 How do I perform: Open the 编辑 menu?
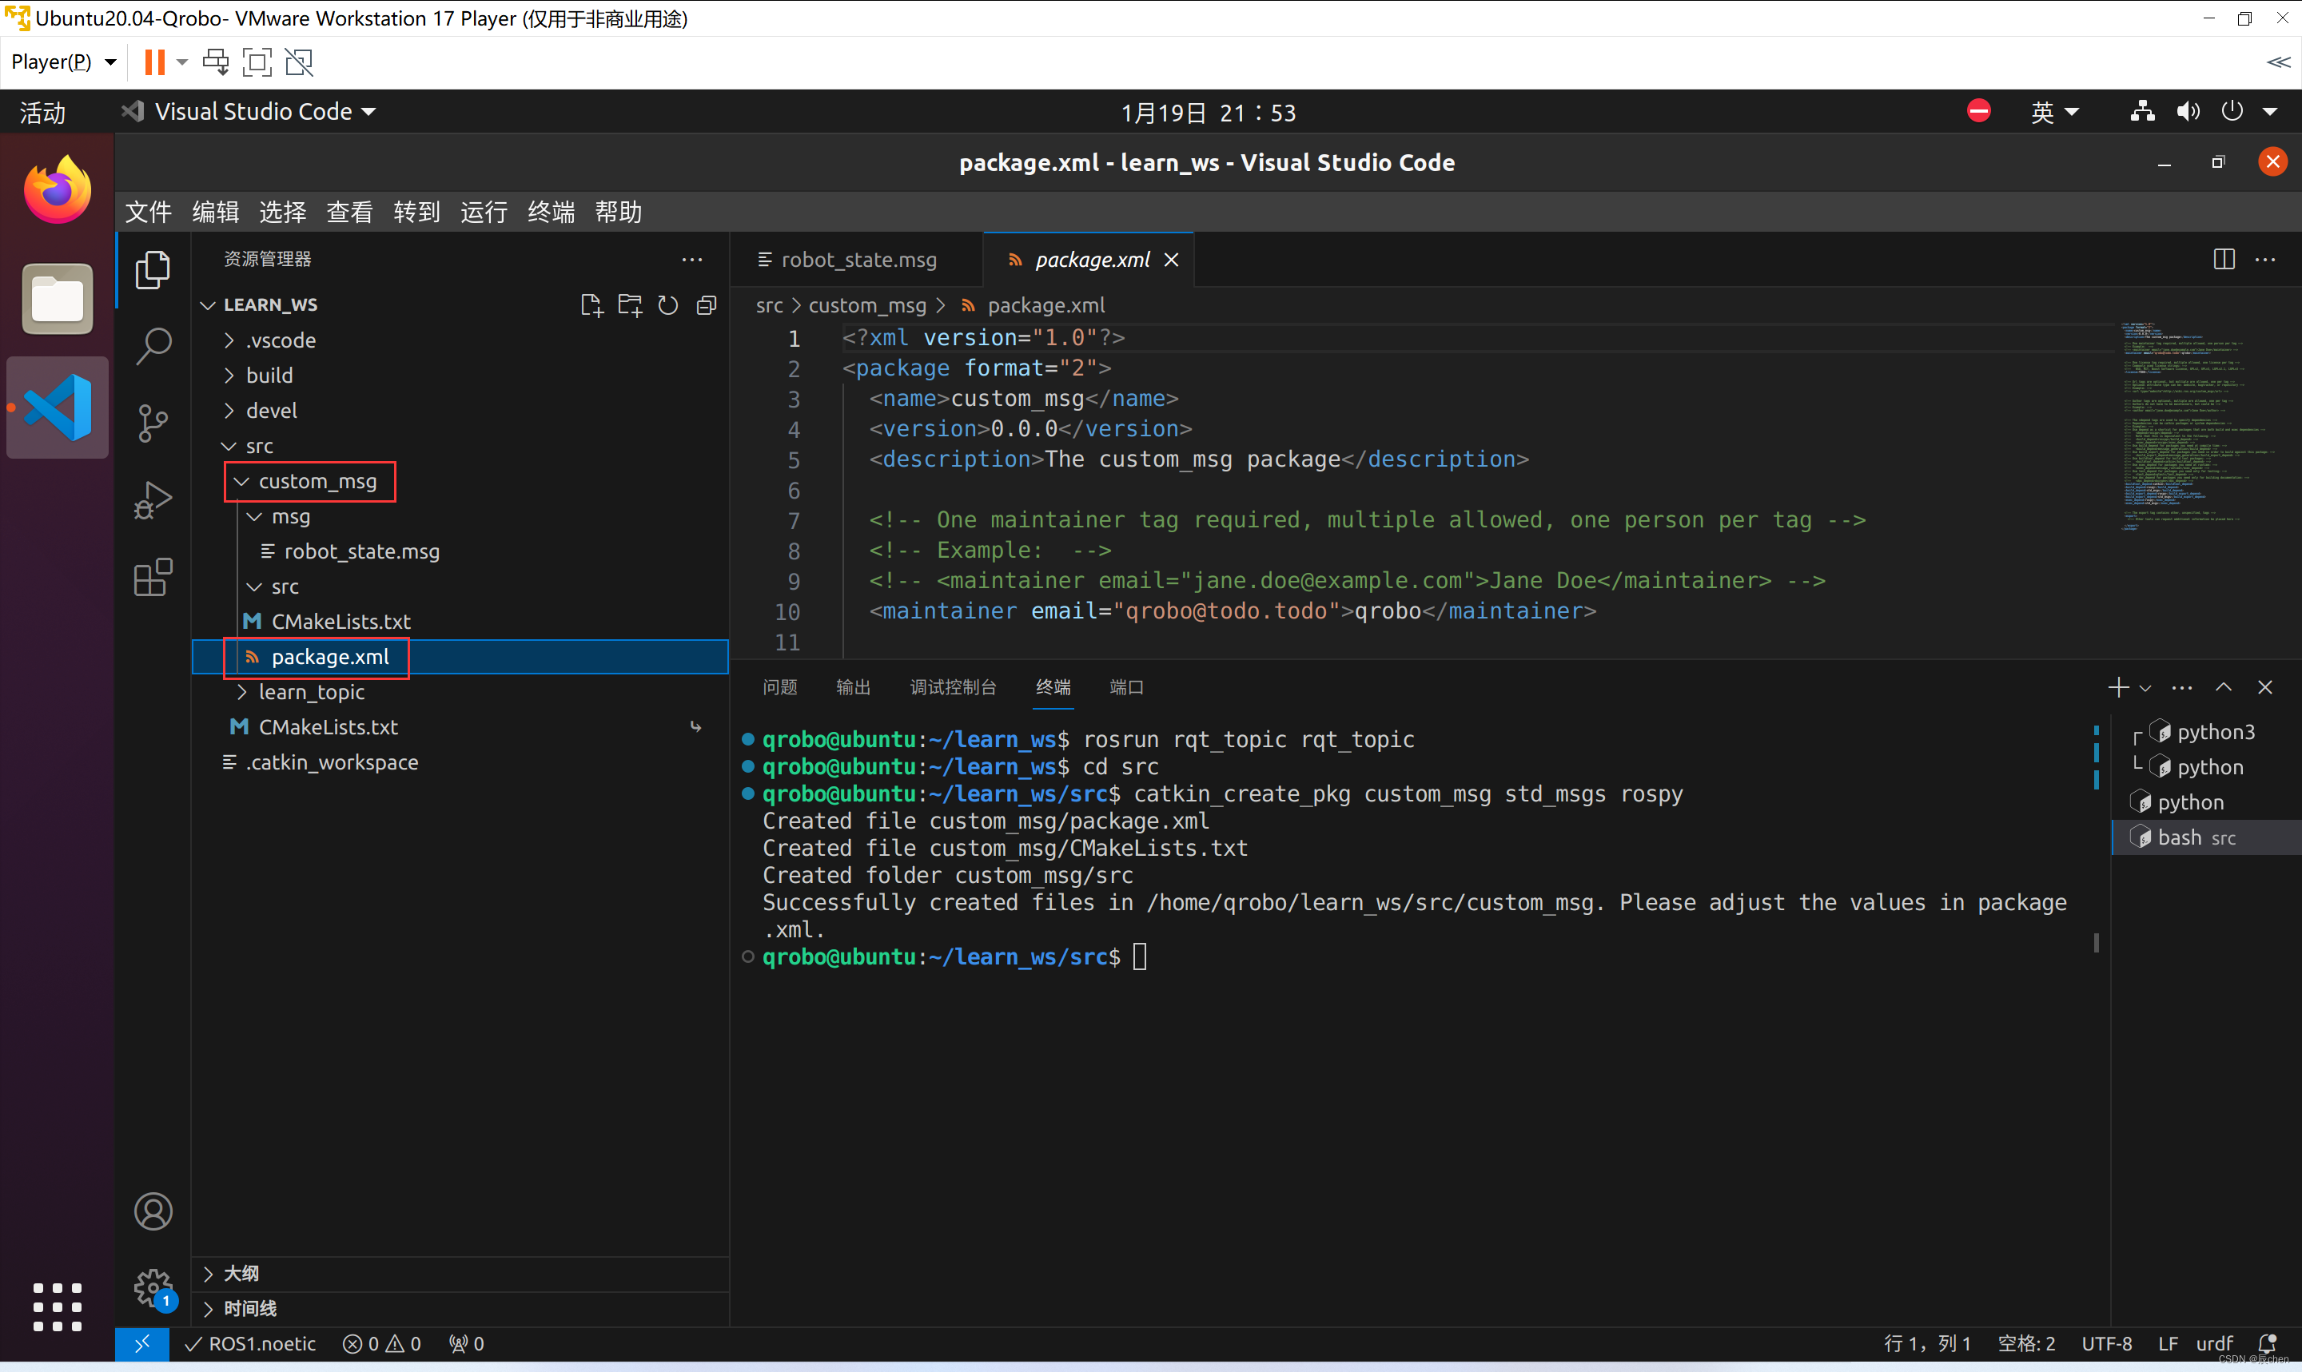click(x=215, y=212)
